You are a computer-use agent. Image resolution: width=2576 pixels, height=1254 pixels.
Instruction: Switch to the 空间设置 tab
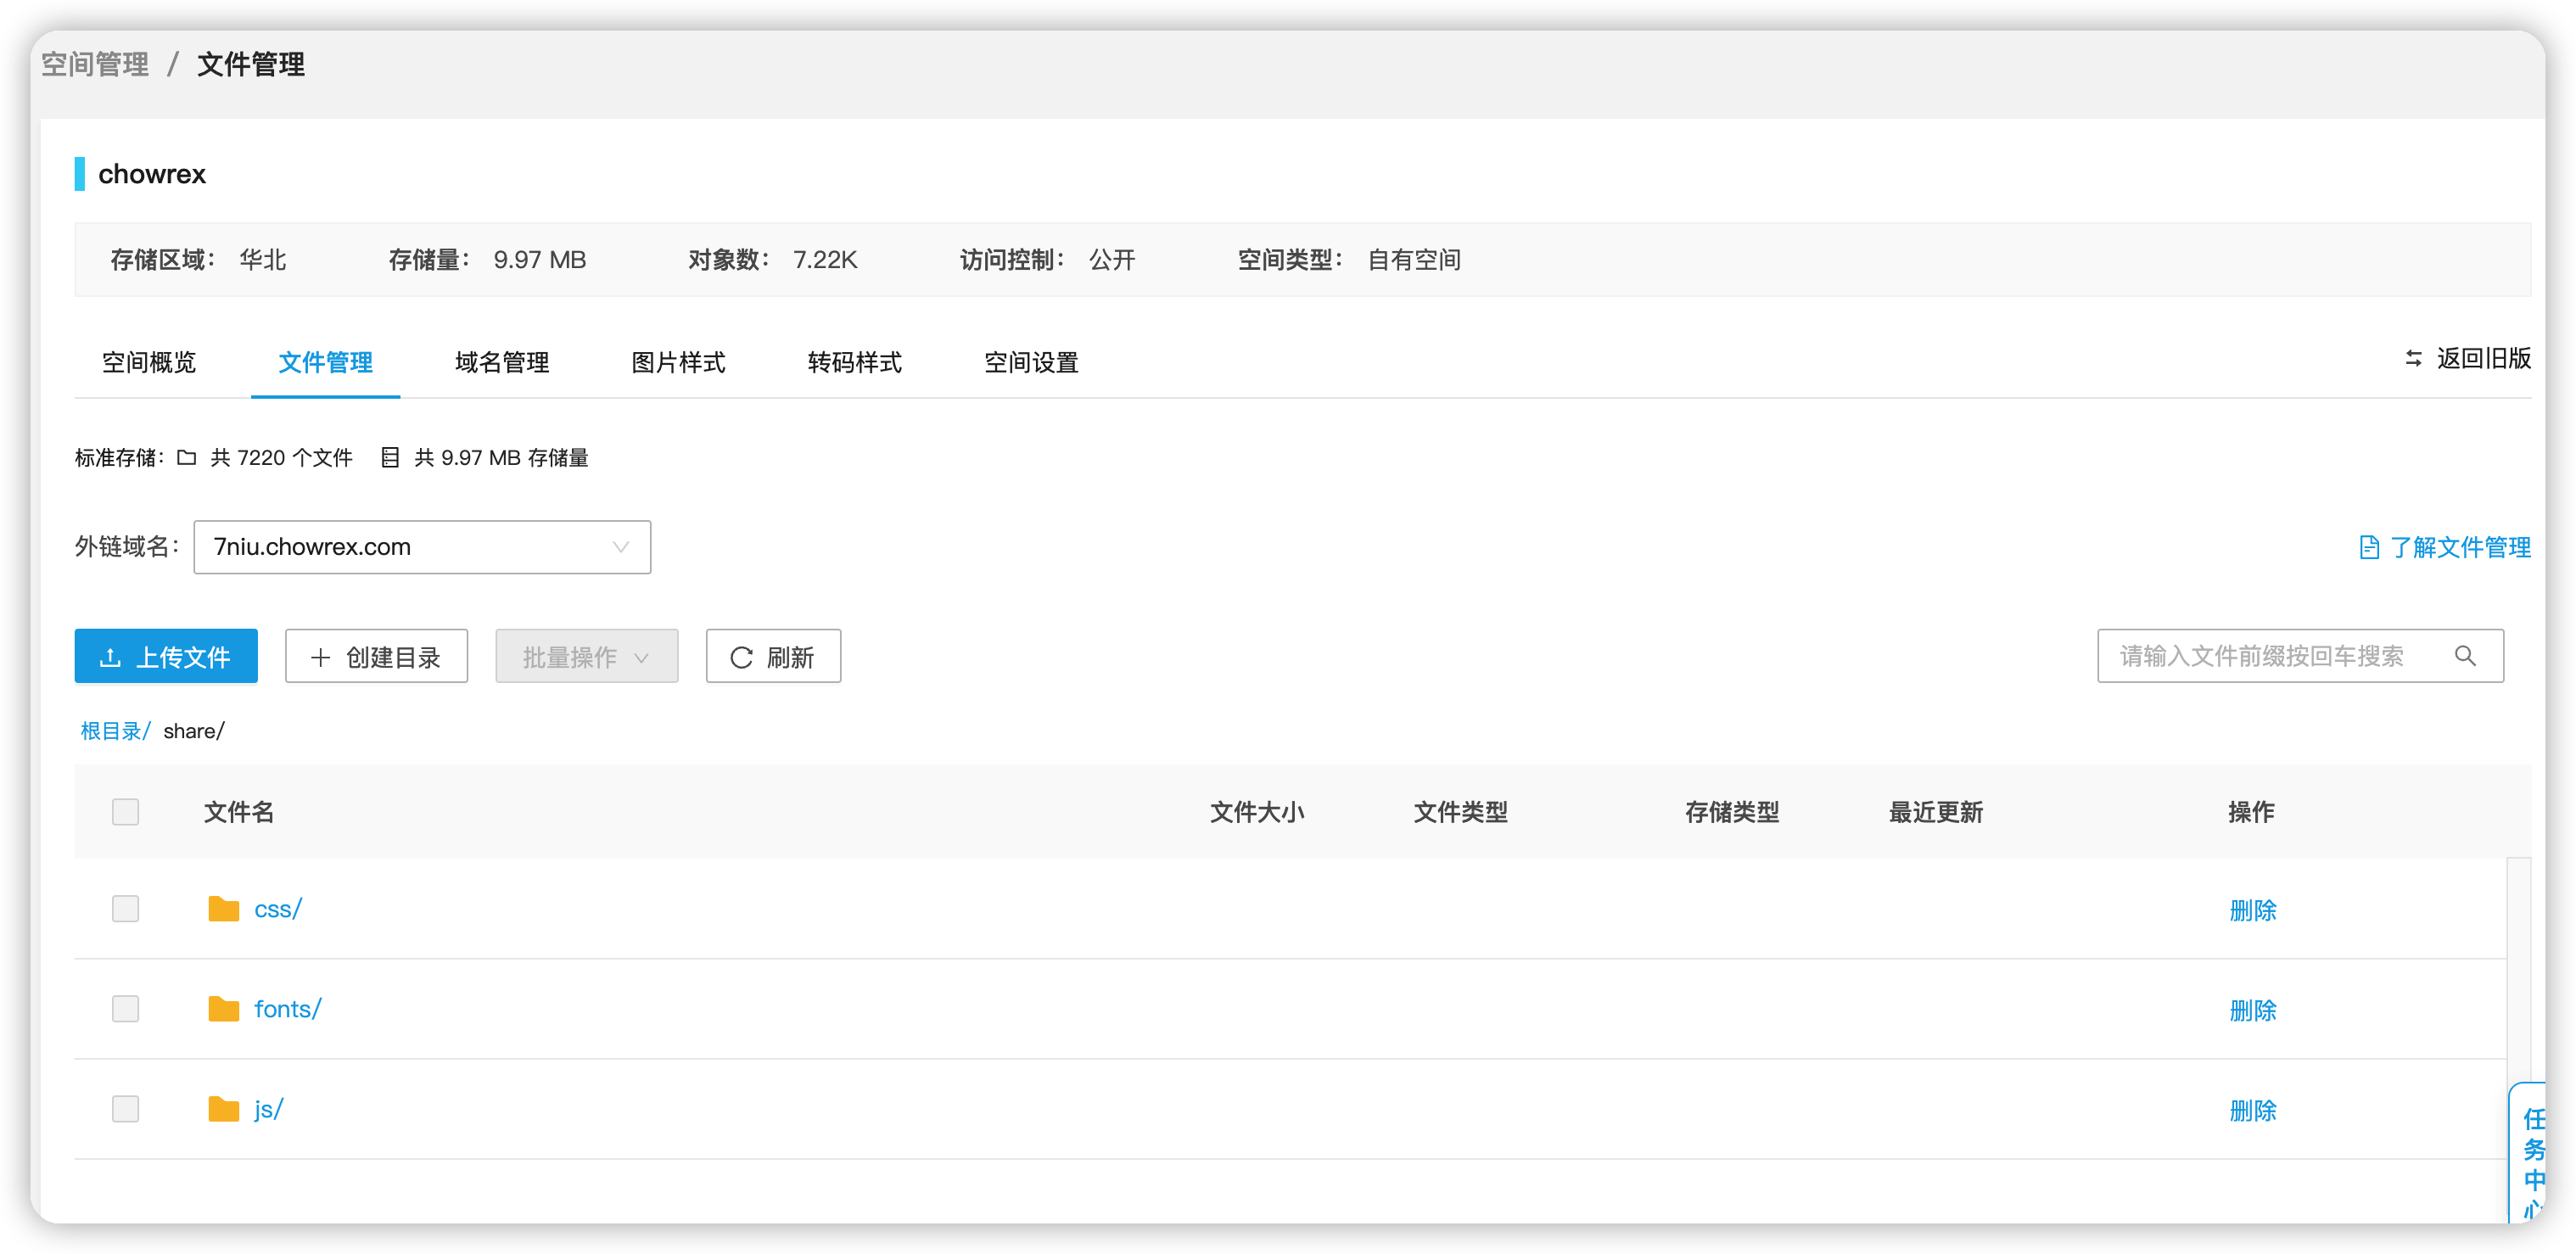point(1030,363)
